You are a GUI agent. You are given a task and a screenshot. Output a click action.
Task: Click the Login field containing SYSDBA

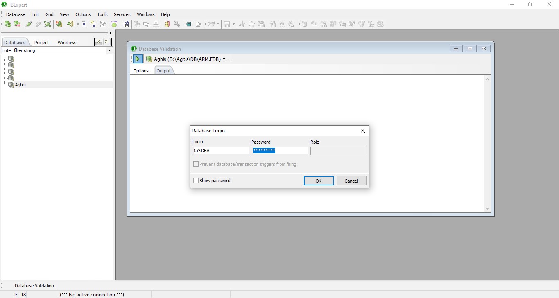(x=221, y=151)
